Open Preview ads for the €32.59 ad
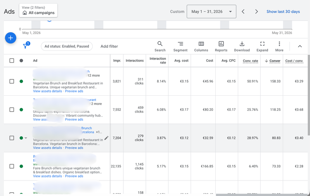 tap(74, 148)
